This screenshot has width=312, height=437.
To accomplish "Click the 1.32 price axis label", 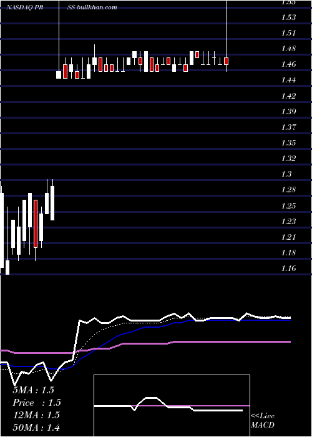I will pos(288,159).
